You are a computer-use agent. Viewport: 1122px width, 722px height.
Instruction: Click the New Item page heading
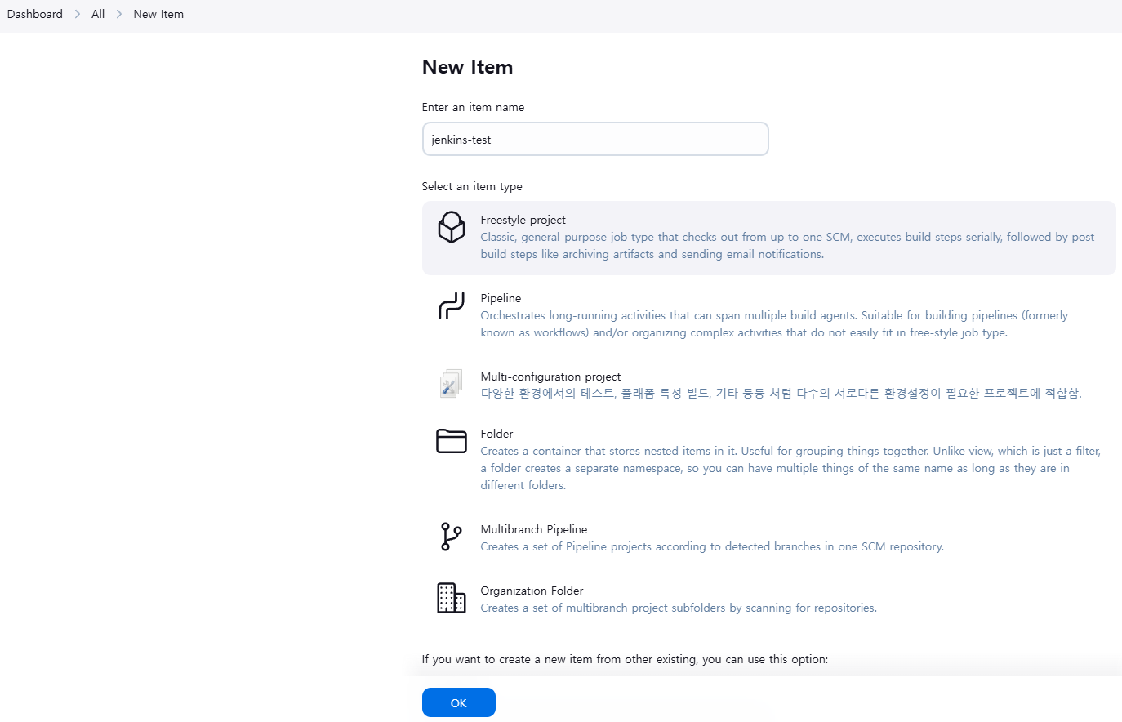(467, 67)
